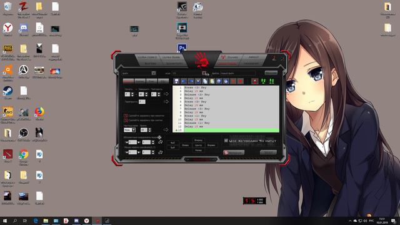Insert relative mouse coordinate with mouse-arrow icon
This screenshot has width=400, height=225.
(x=160, y=152)
